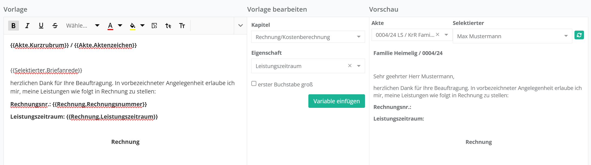Expand the toolbar with the chevron

click(240, 25)
